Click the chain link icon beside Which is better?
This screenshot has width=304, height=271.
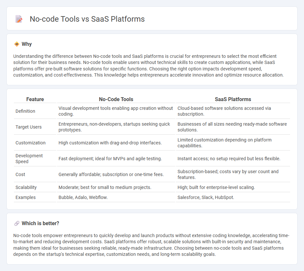(x=17, y=224)
